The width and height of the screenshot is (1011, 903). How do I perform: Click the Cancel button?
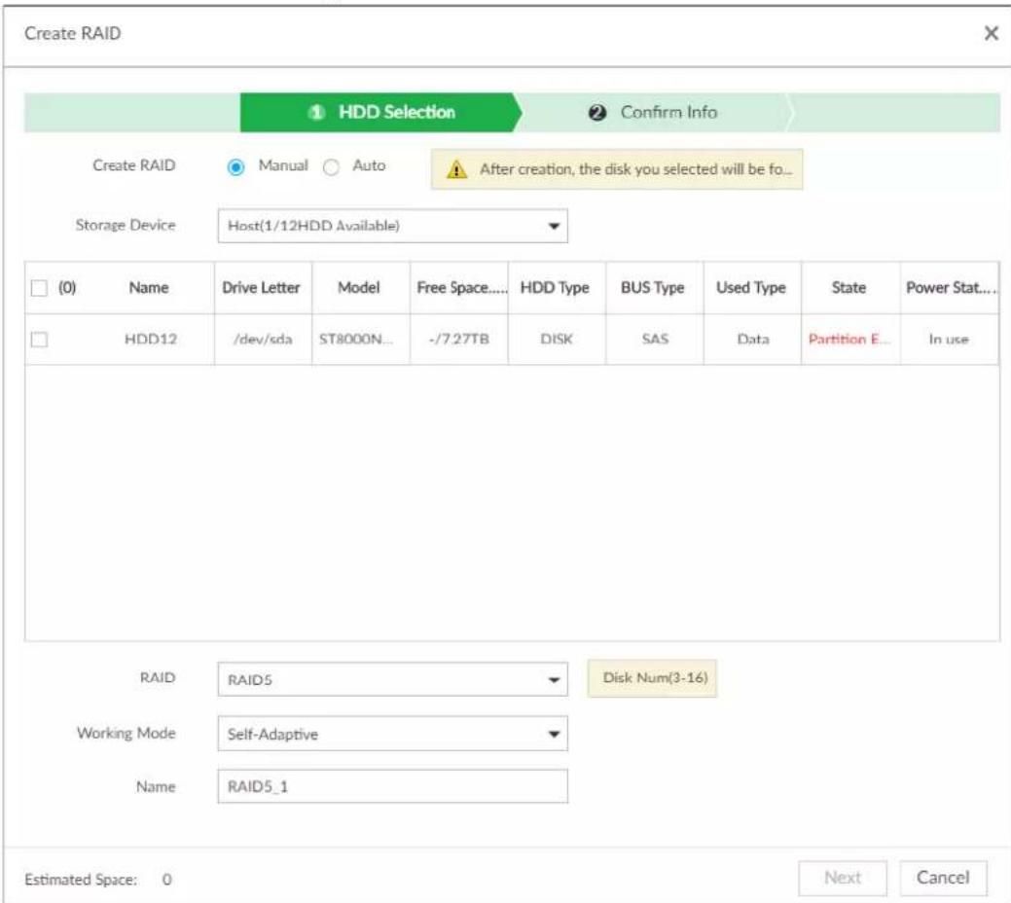943,878
